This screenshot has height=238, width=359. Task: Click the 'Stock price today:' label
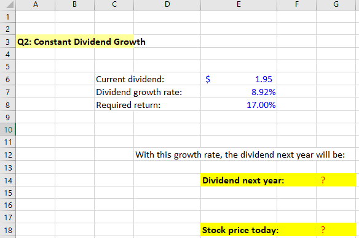pyautogui.click(x=240, y=230)
